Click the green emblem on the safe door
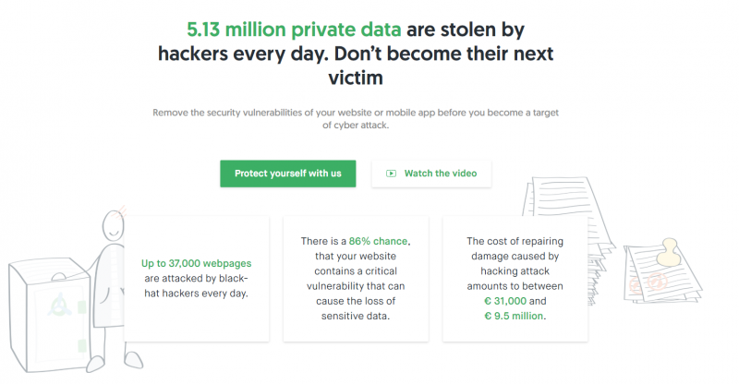The height and width of the screenshot is (384, 739). click(x=59, y=305)
